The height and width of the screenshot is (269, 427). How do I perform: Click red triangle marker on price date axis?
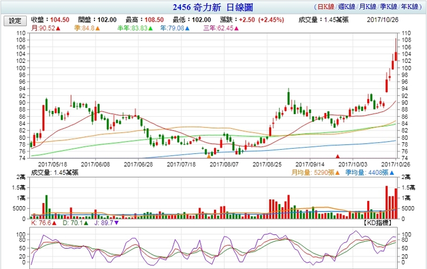point(337,157)
